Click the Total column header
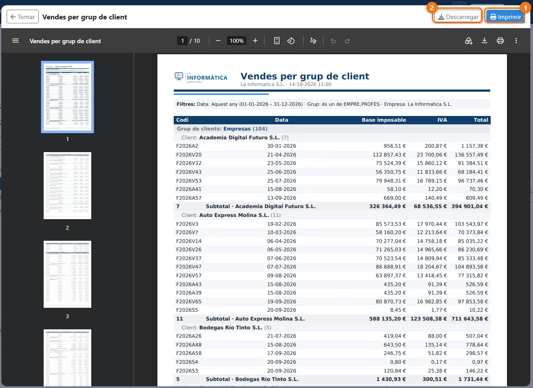Screen dimensions: 533x388 pos(481,120)
